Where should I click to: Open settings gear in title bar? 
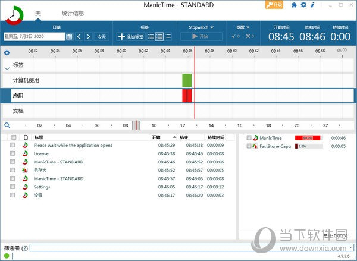tap(303, 5)
